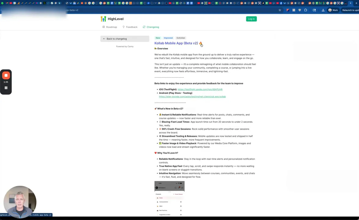Open the Feedback tab

click(130, 27)
